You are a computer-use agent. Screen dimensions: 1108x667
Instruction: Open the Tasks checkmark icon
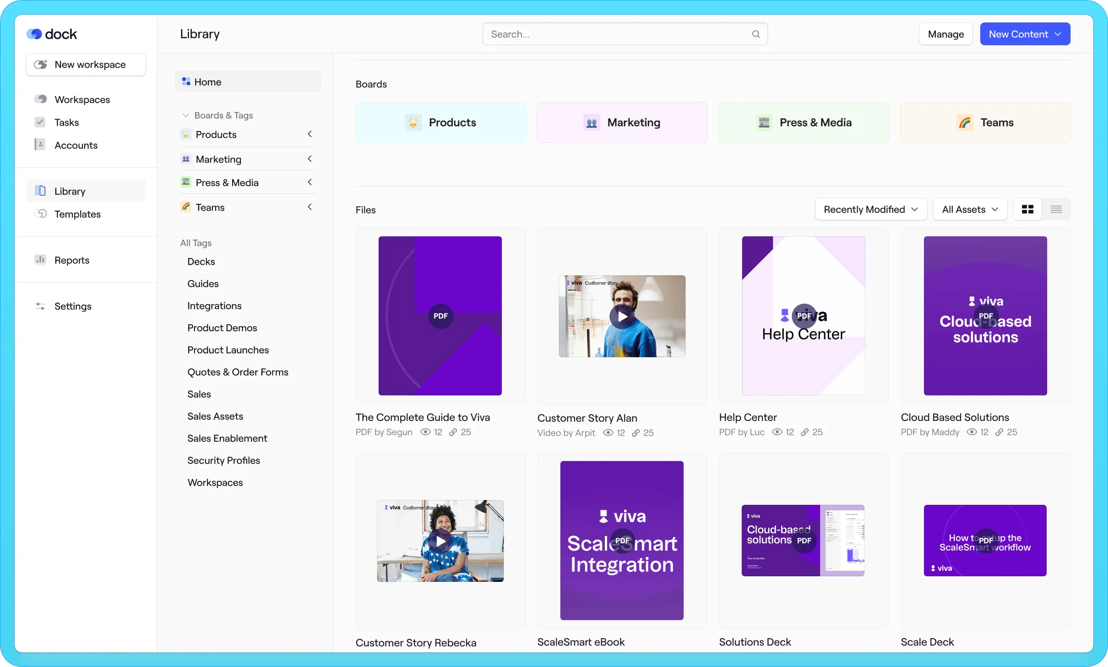point(40,122)
